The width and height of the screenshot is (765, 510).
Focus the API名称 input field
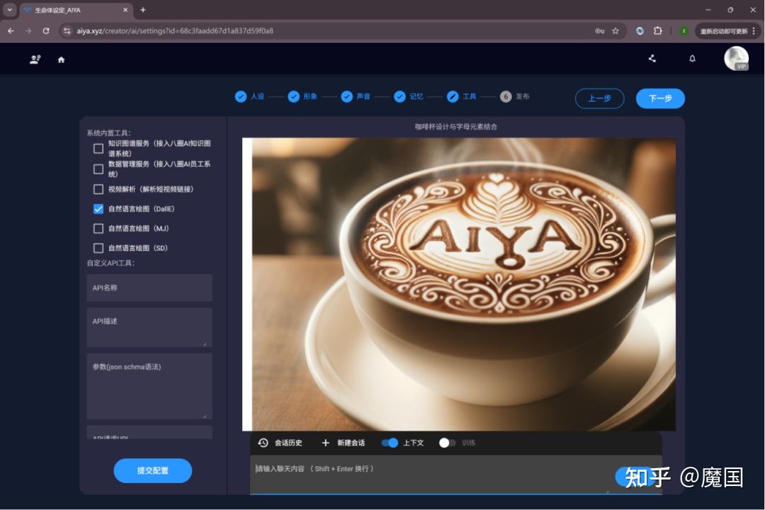click(149, 288)
